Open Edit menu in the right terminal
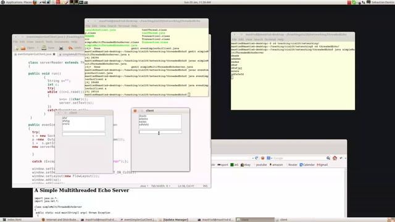 (241, 39)
